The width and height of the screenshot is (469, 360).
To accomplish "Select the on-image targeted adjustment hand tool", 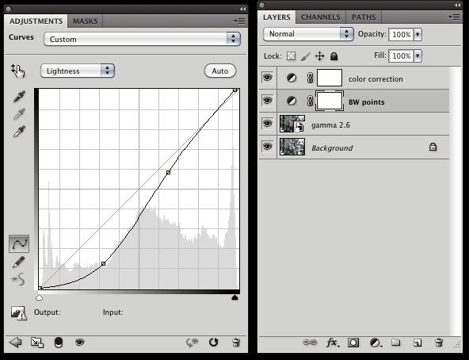I will click(18, 71).
